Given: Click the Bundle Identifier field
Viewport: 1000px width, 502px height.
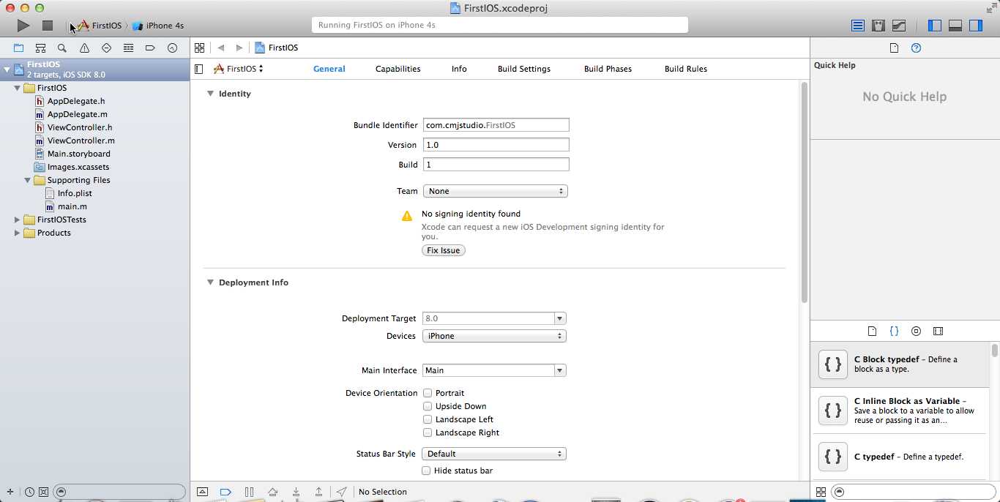Looking at the screenshot, I should (x=496, y=125).
